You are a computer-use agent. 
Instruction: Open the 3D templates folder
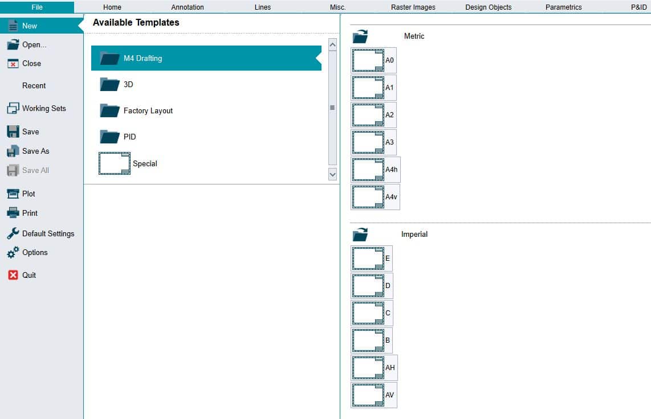pyautogui.click(x=129, y=84)
